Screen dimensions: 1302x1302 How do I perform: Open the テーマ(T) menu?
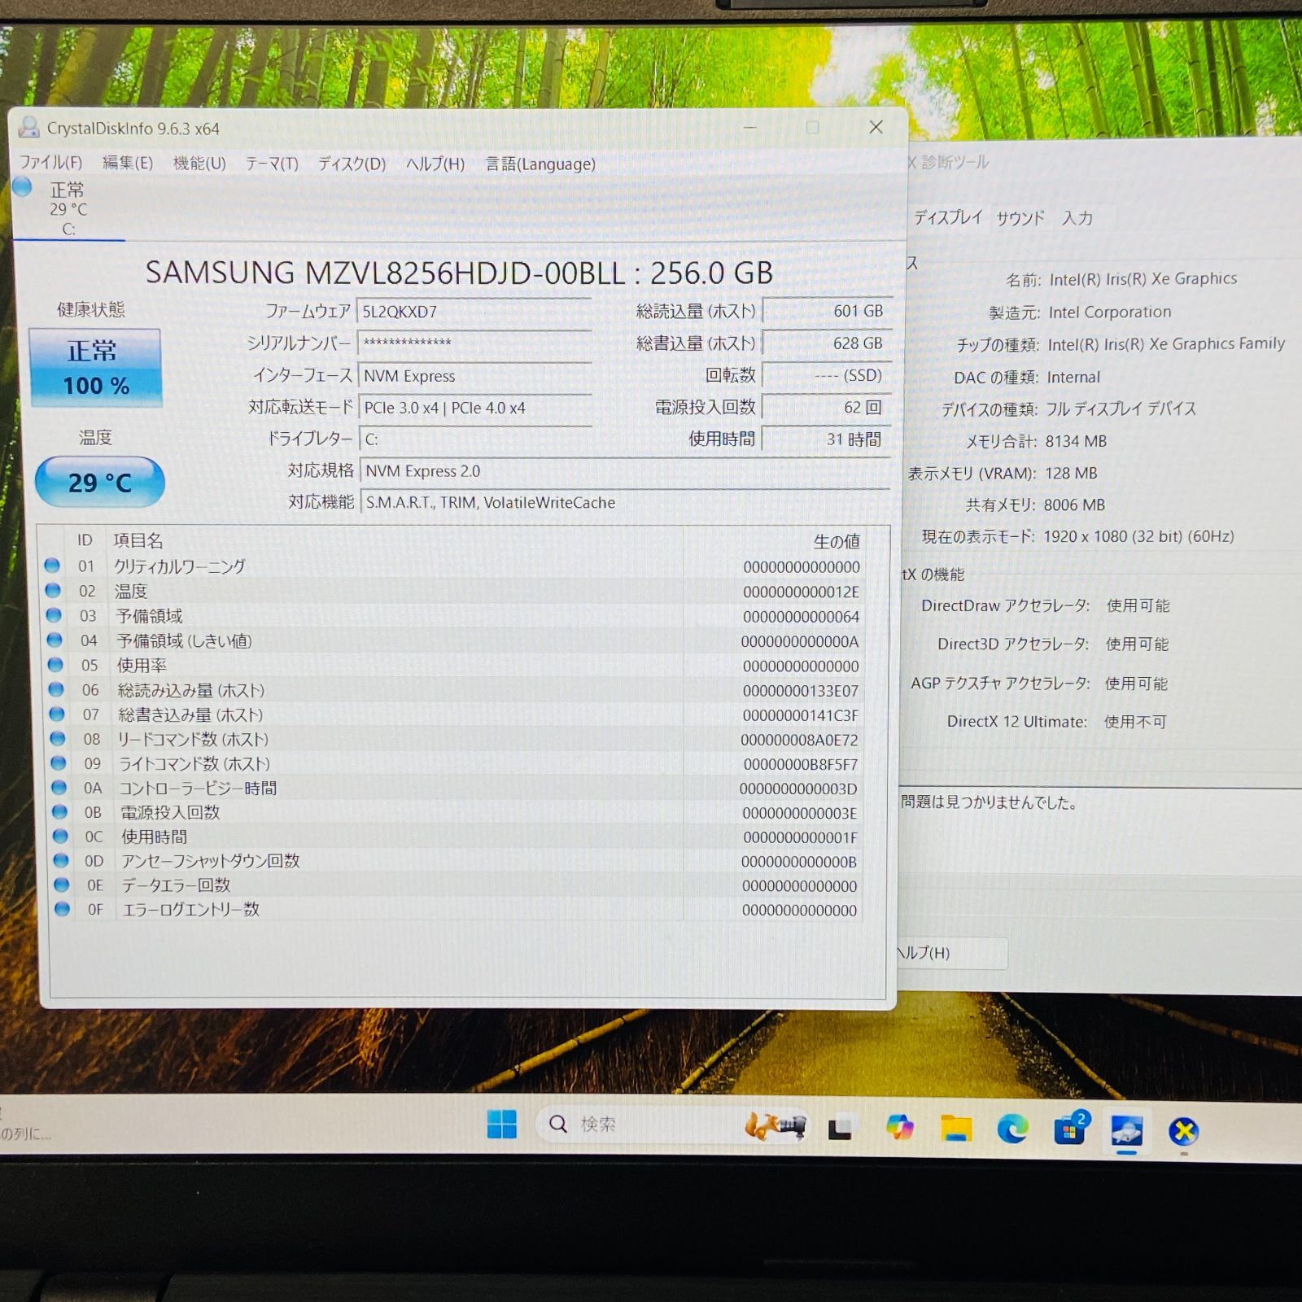tap(272, 164)
